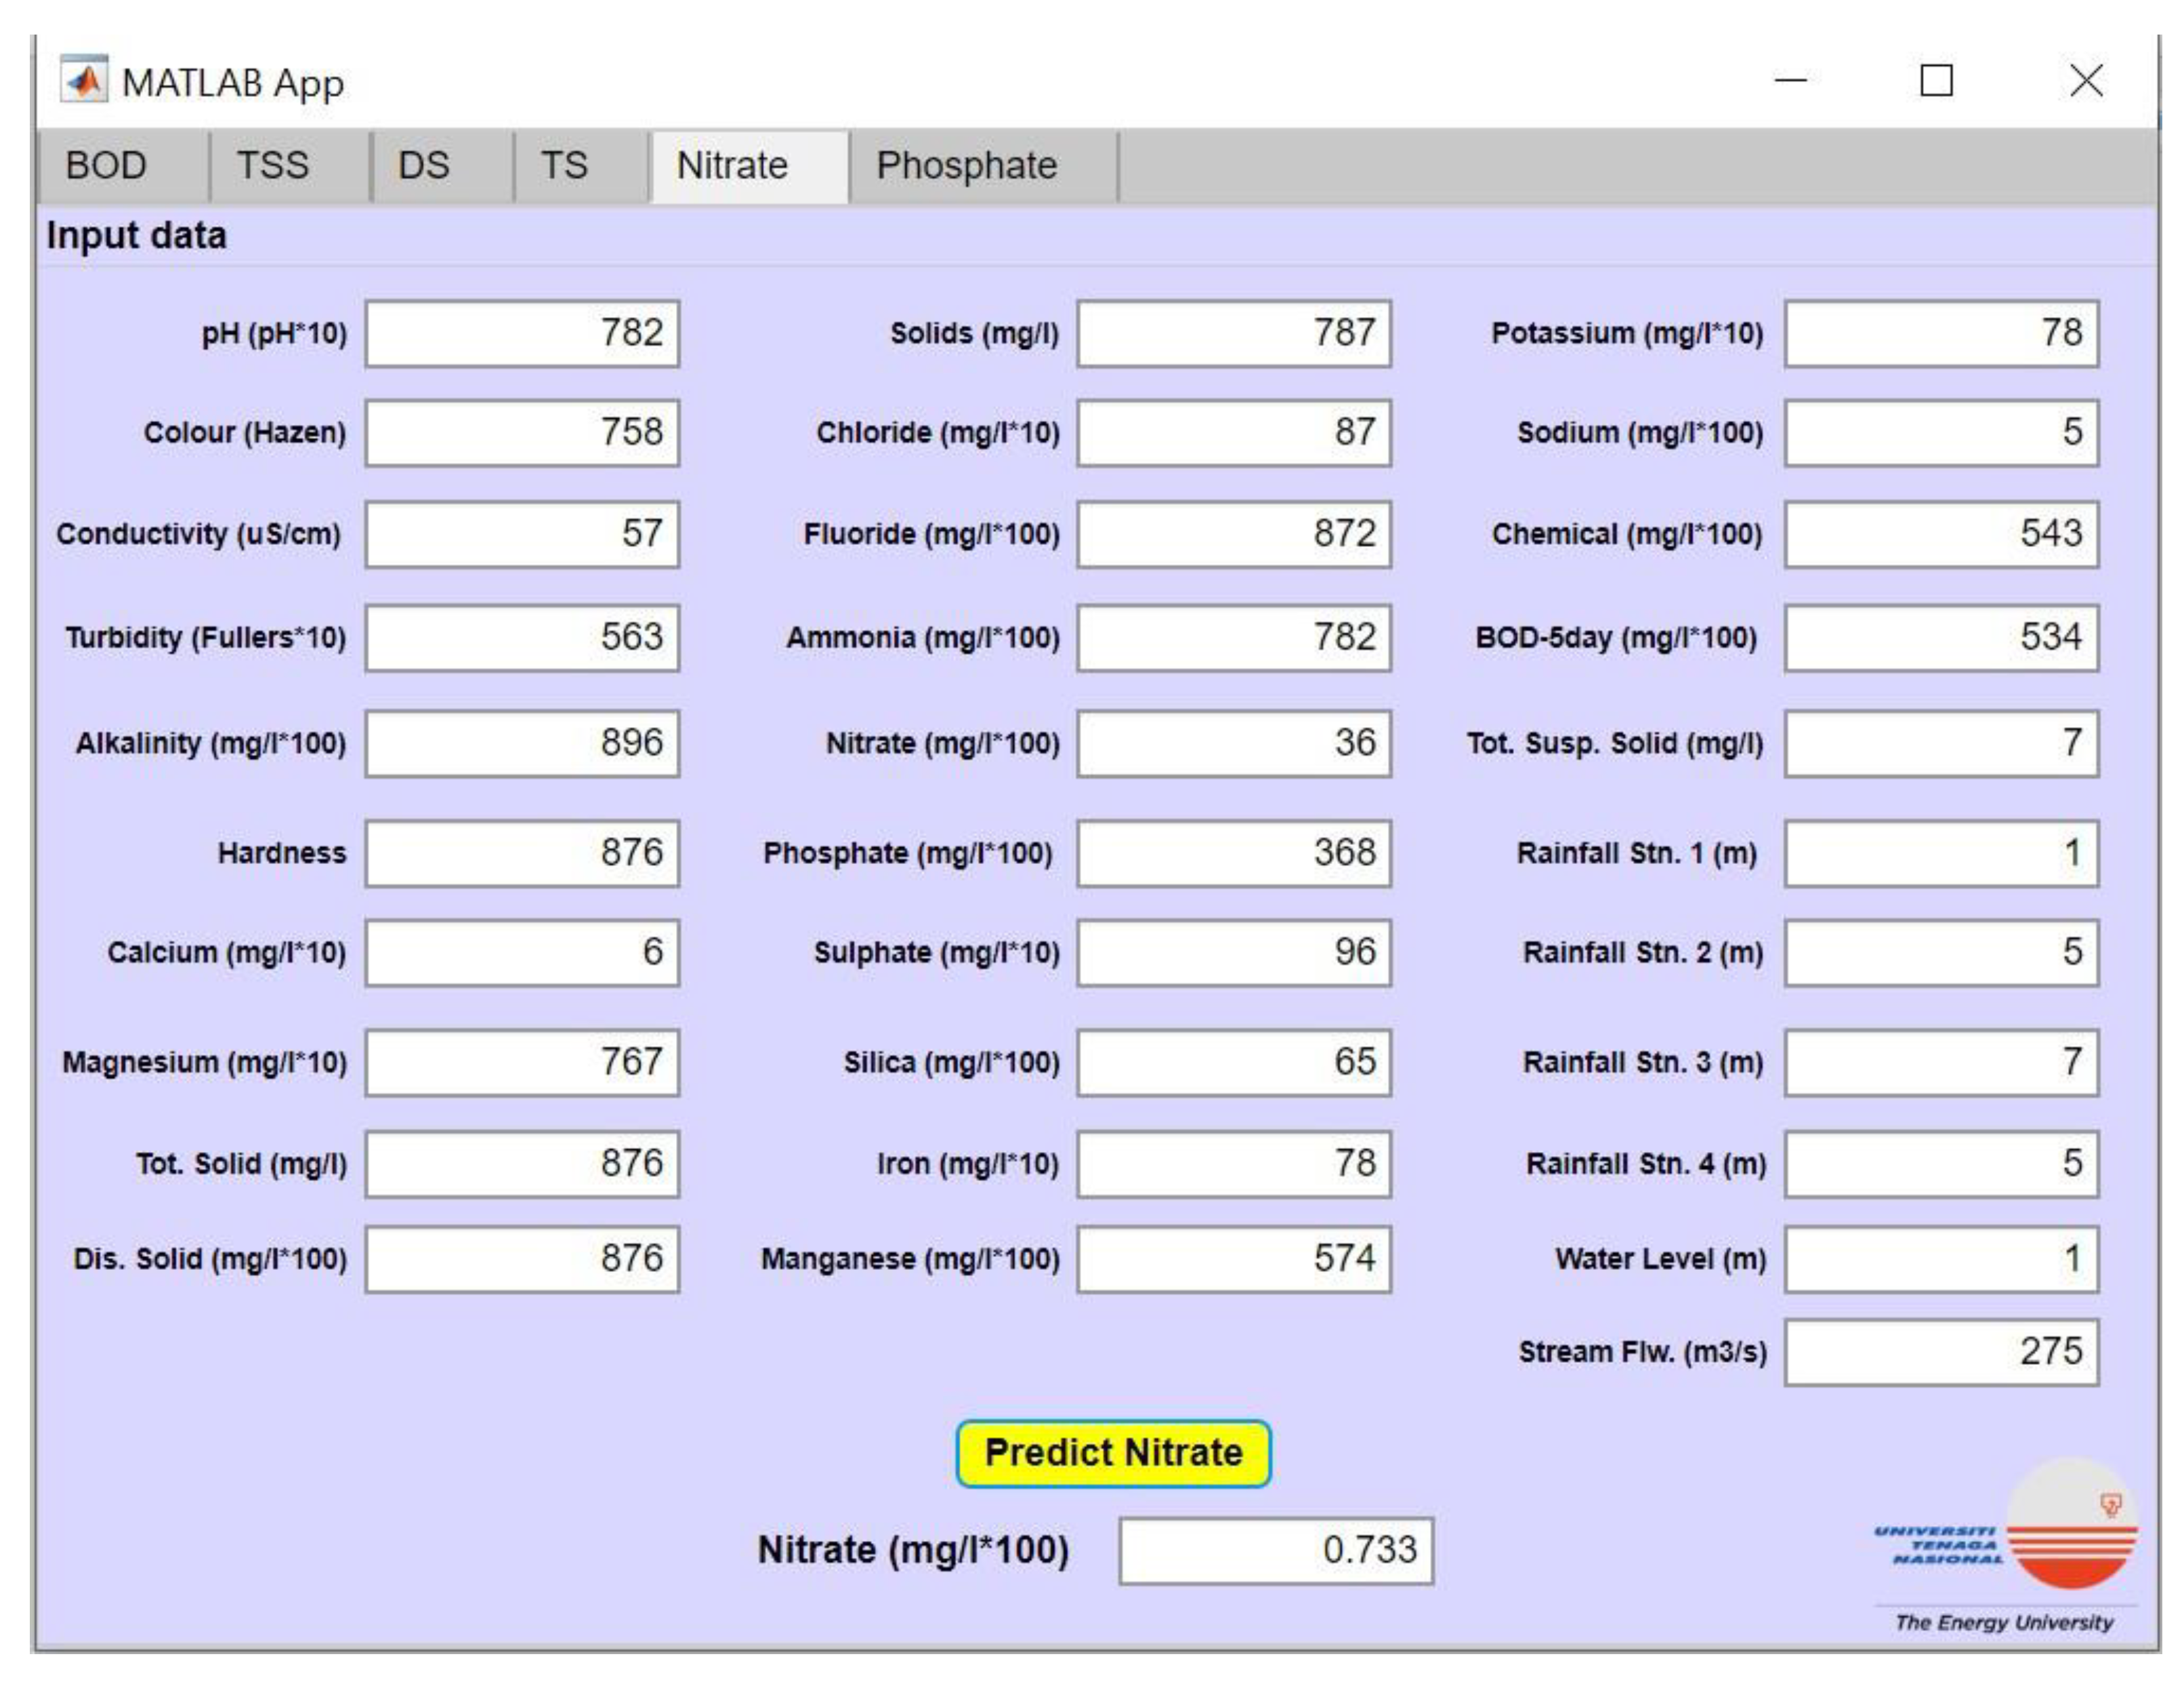Image resolution: width=2184 pixels, height=1686 pixels.
Task: Minimize the MATLAB App window
Action: click(x=1790, y=81)
